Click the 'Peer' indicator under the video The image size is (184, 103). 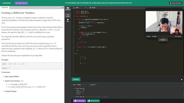(x=154, y=36)
